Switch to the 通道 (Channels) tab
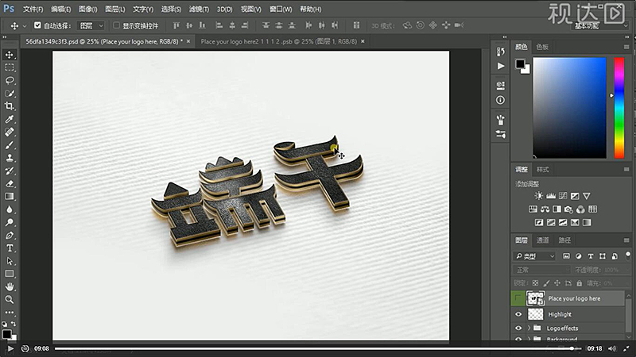Viewport: 636px width, 357px height. [543, 240]
